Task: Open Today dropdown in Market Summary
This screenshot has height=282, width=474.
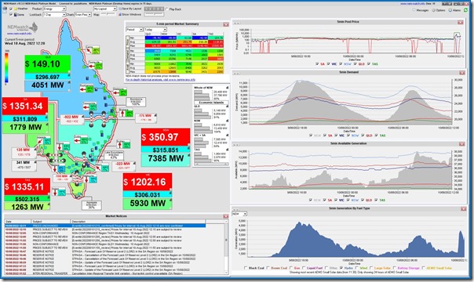Action: (x=155, y=30)
